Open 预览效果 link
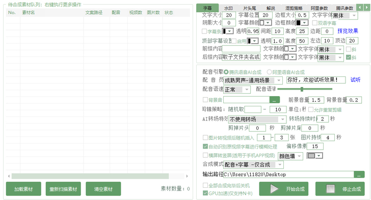Image resolution: width=371 pixels, height=200 pixels. click(348, 31)
